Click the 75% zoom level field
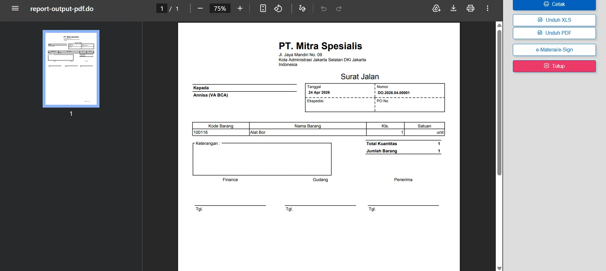606x271 pixels. click(220, 9)
